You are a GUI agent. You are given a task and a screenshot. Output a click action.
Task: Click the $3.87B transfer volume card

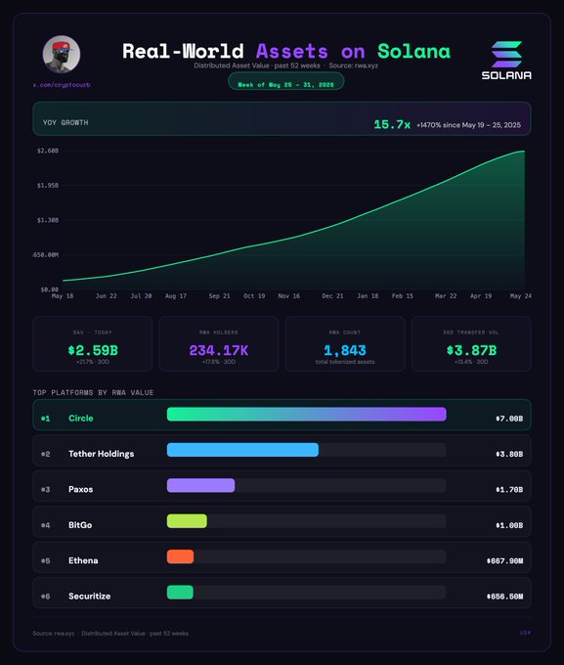471,344
